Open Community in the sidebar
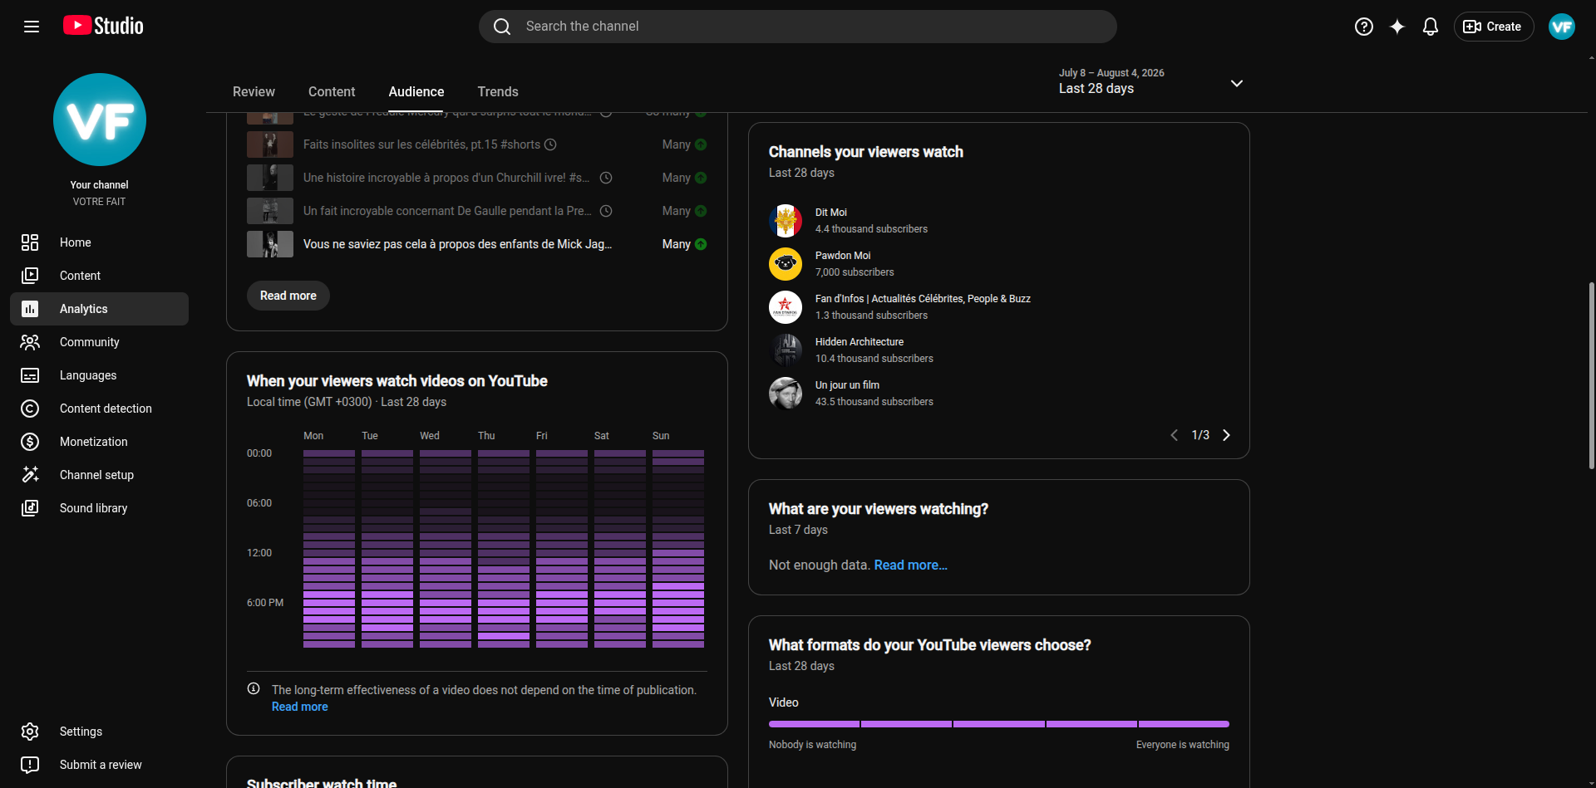 click(x=99, y=342)
